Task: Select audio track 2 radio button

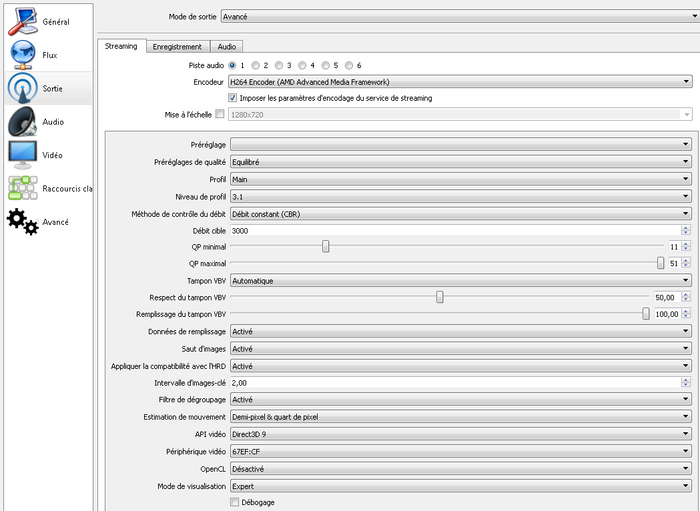Action: click(x=256, y=65)
